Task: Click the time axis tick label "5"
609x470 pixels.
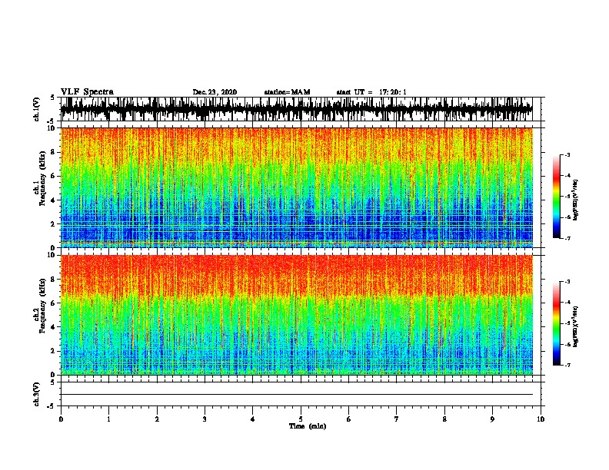Action: click(301, 419)
